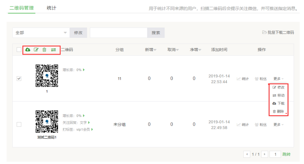The height and width of the screenshot is (164, 304).
Task: Click 未分组 group cell
Action: tap(119, 125)
